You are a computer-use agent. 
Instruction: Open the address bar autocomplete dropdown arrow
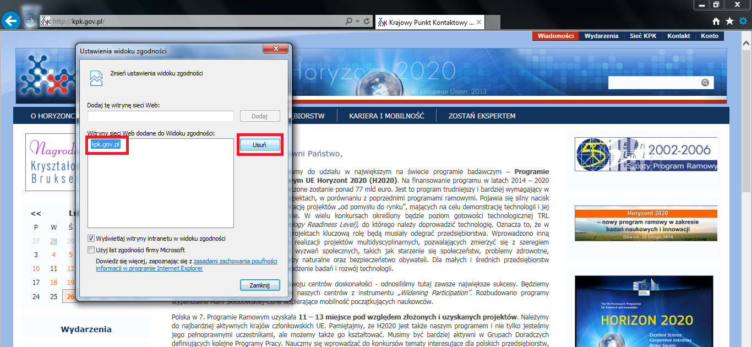point(358,21)
